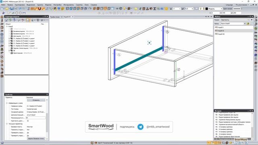Select the line drawing tool
Image resolution: width=258 pixels, height=145 pixels.
[x=10, y=13]
